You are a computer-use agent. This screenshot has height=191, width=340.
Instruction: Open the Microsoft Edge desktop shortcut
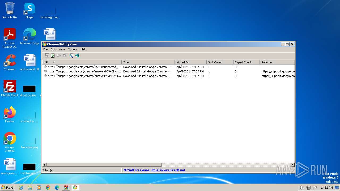pyautogui.click(x=29, y=37)
